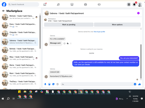The image size is (145, 108).
Task: Click the Nortonfam2127@yahoo.com message
Action: pyautogui.click(x=61, y=76)
